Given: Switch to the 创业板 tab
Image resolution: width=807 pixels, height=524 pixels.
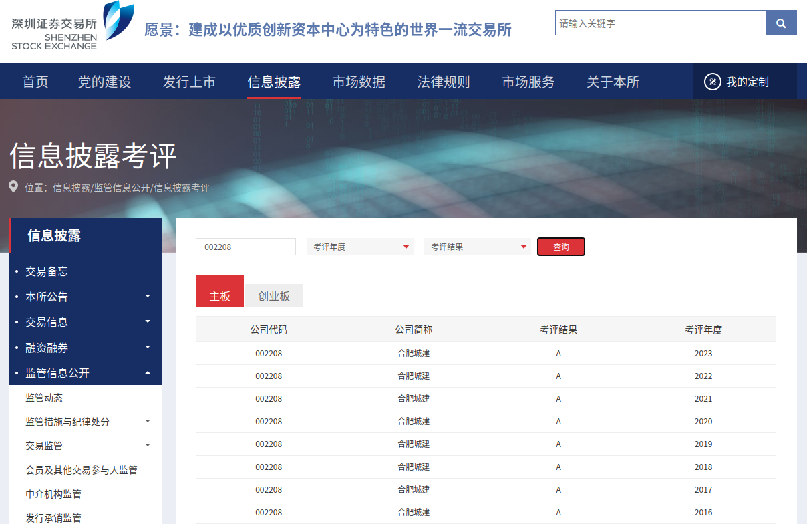Looking at the screenshot, I should pyautogui.click(x=273, y=295).
